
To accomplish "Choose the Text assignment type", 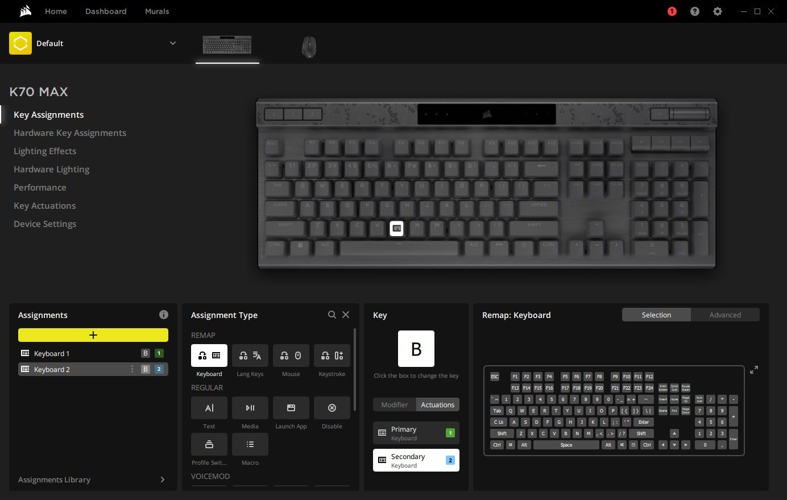I will pyautogui.click(x=209, y=408).
